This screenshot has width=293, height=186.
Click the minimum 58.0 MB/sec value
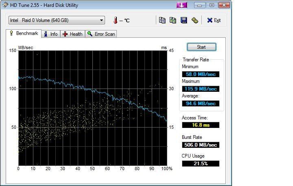(x=201, y=74)
